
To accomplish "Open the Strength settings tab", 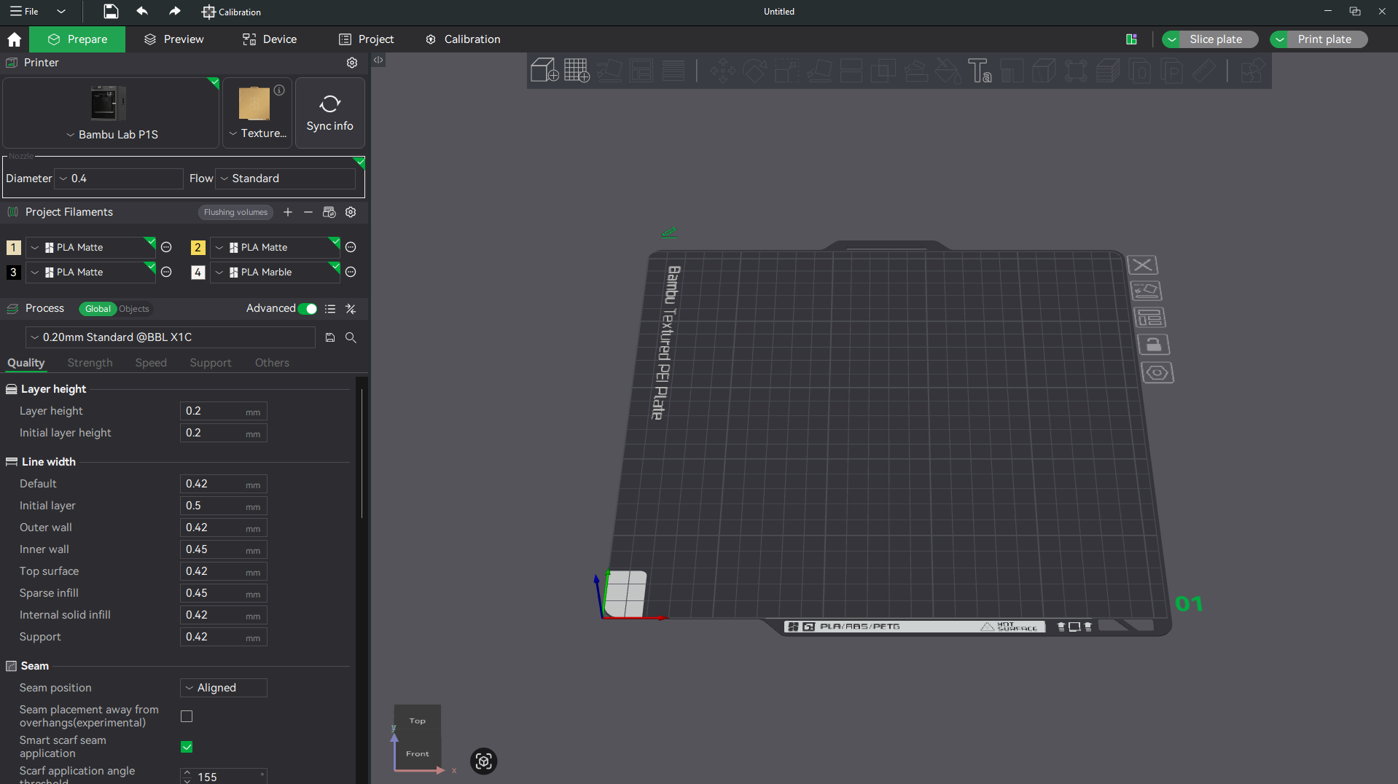I will coord(90,363).
